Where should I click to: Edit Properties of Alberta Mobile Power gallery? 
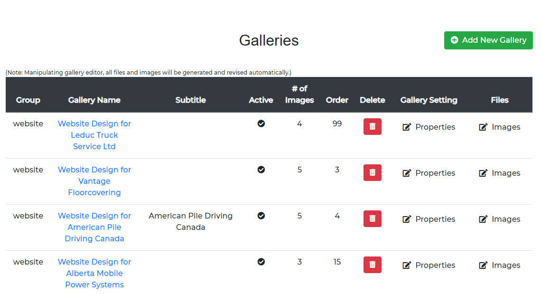[x=429, y=265]
